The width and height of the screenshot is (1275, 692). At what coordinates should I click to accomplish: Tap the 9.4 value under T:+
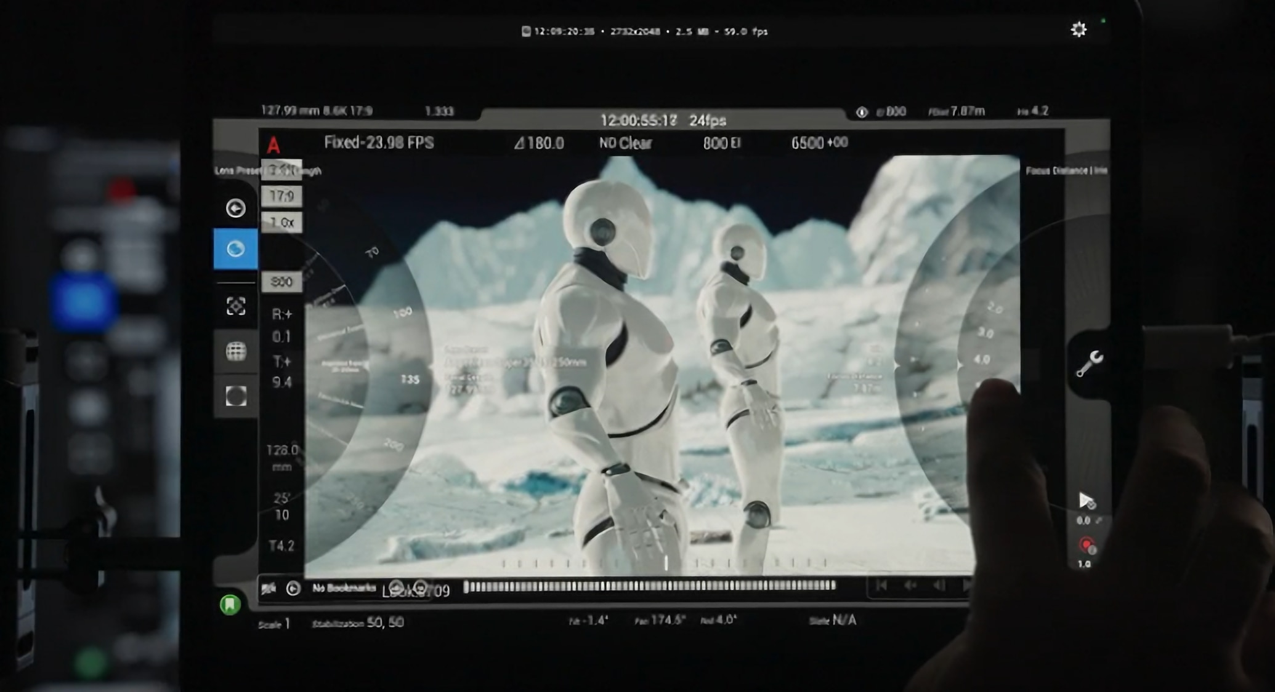(281, 383)
